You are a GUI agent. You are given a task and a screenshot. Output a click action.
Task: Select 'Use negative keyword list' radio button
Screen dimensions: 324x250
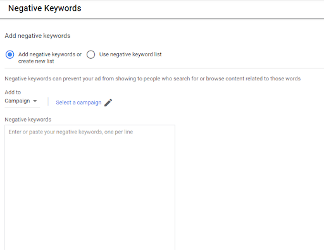90,54
